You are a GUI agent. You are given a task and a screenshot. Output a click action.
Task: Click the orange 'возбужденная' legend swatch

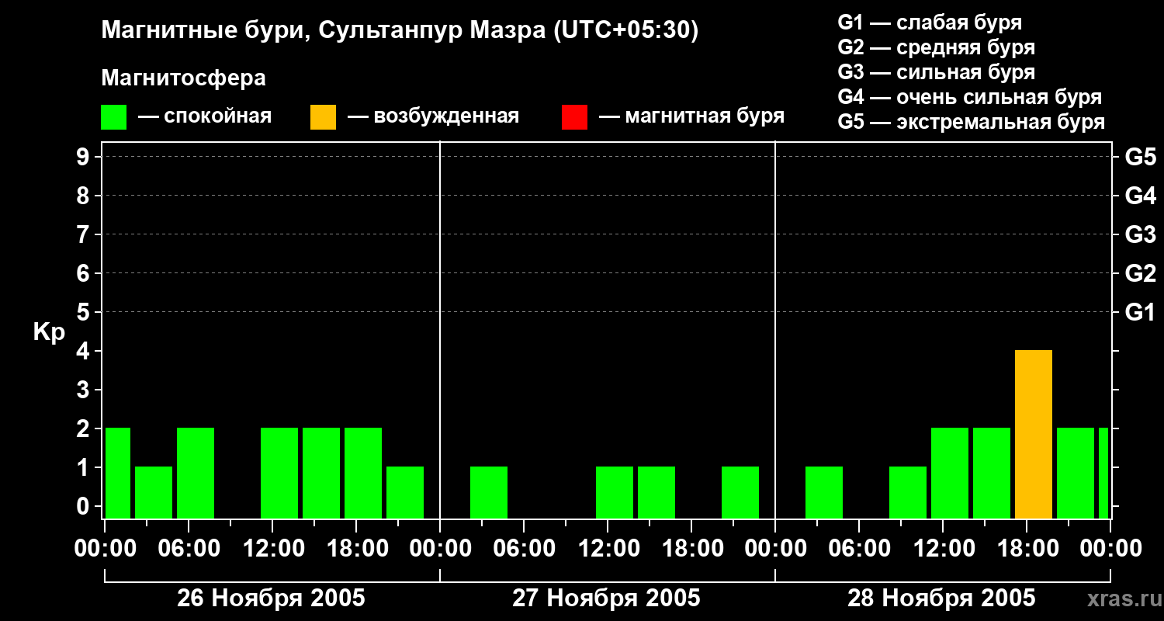pos(323,117)
